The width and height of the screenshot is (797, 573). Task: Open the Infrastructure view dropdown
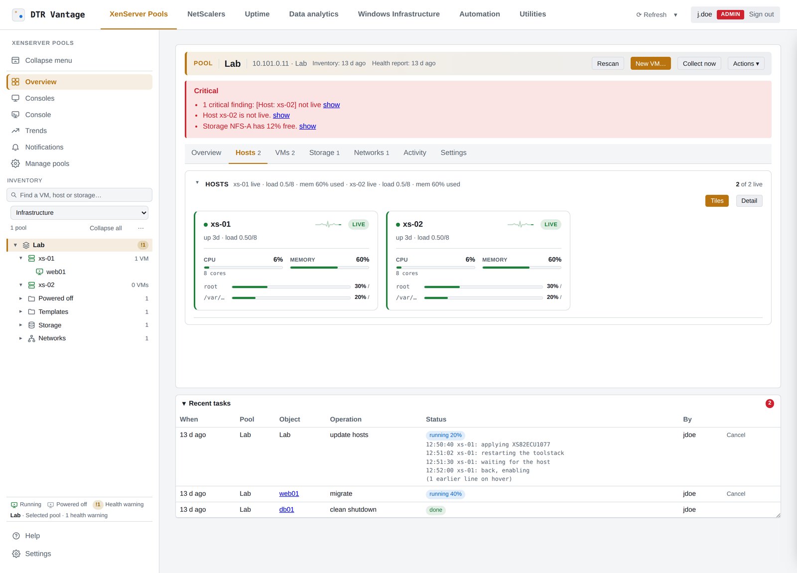(x=79, y=213)
